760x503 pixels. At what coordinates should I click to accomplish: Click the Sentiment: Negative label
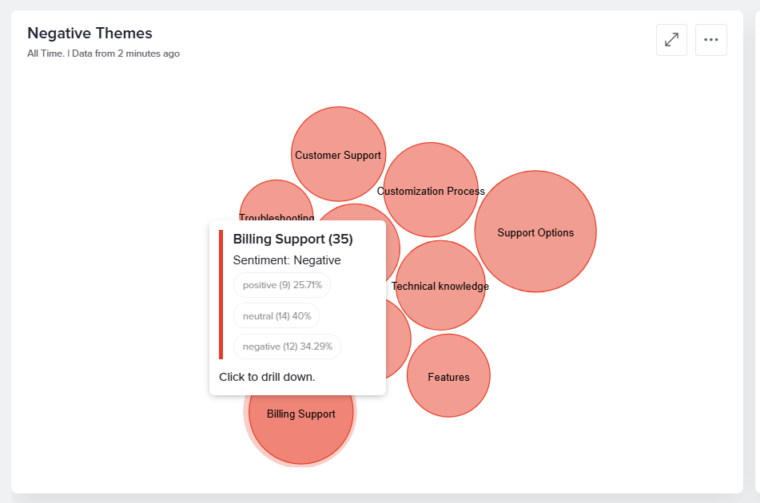coord(287,260)
